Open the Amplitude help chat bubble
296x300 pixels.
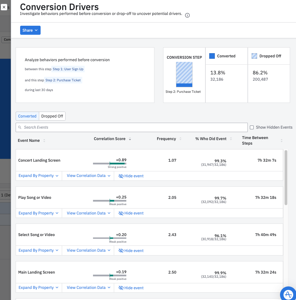click(x=288, y=294)
